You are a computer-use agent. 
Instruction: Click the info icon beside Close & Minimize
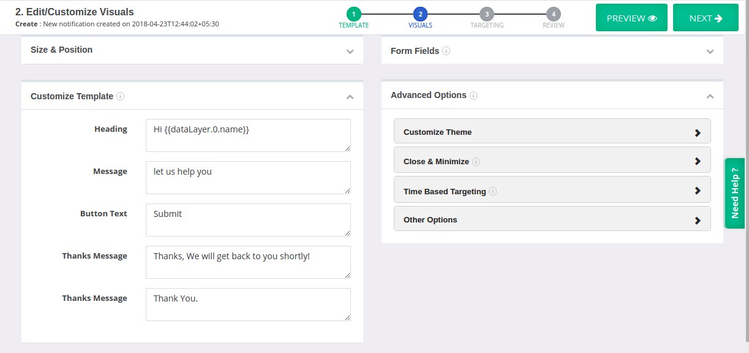(476, 162)
